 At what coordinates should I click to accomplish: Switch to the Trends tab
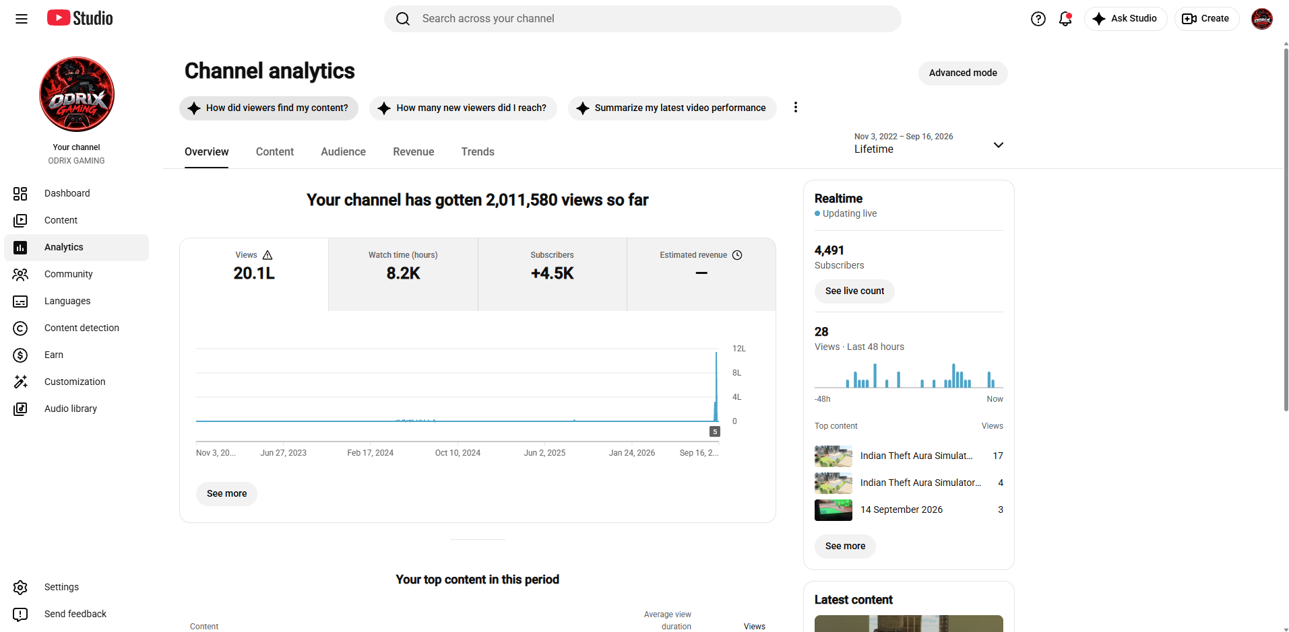pos(478,152)
